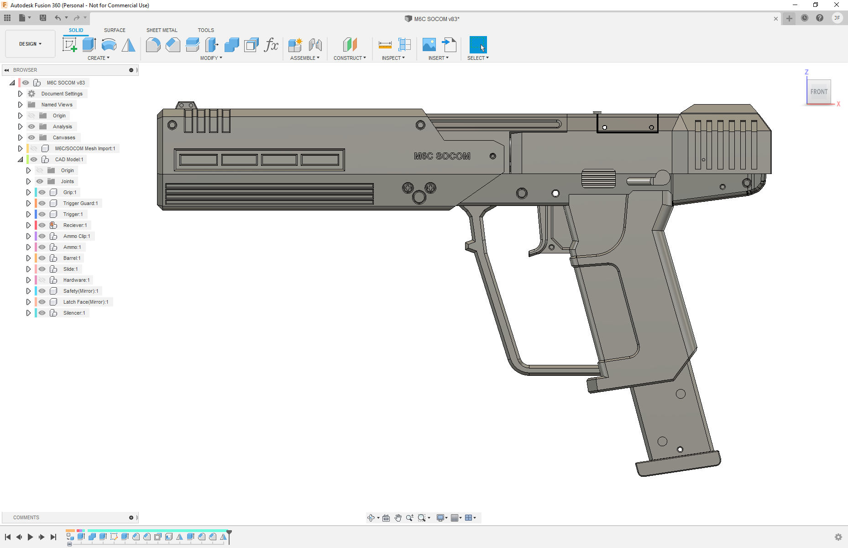Activate the Pan hand tool
Image resolution: width=848 pixels, height=548 pixels.
tap(398, 517)
